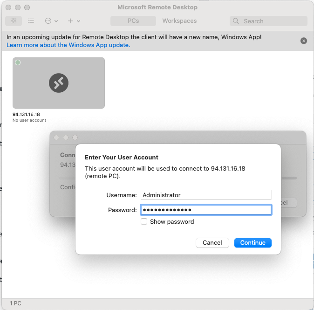This screenshot has height=310, width=314.
Task: Click the 1 PC status bar text
Action: tap(15, 303)
